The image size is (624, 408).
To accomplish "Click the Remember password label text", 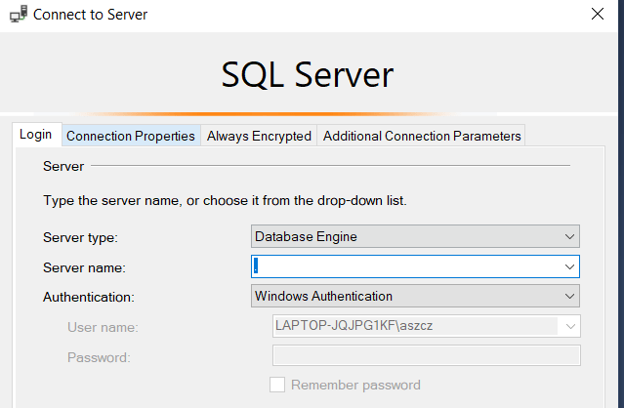I will [x=355, y=385].
